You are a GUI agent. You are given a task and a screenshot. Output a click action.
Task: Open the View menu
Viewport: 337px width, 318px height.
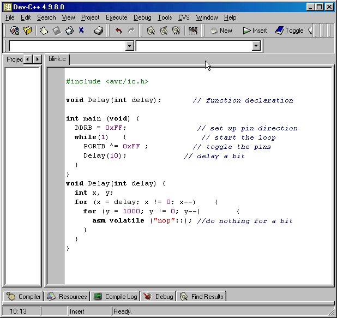(x=69, y=17)
